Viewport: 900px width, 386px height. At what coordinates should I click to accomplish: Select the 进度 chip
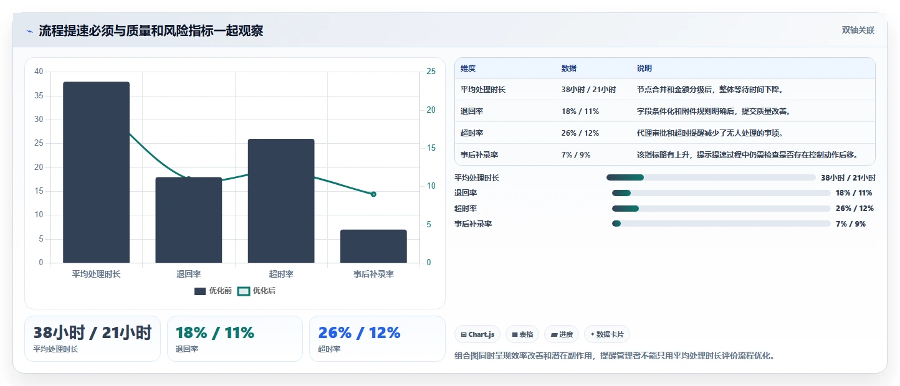point(562,334)
